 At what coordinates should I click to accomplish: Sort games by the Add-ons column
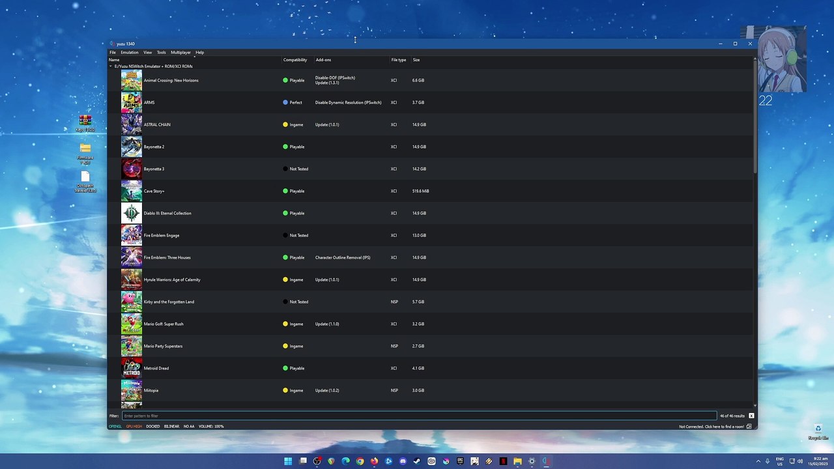coord(351,60)
